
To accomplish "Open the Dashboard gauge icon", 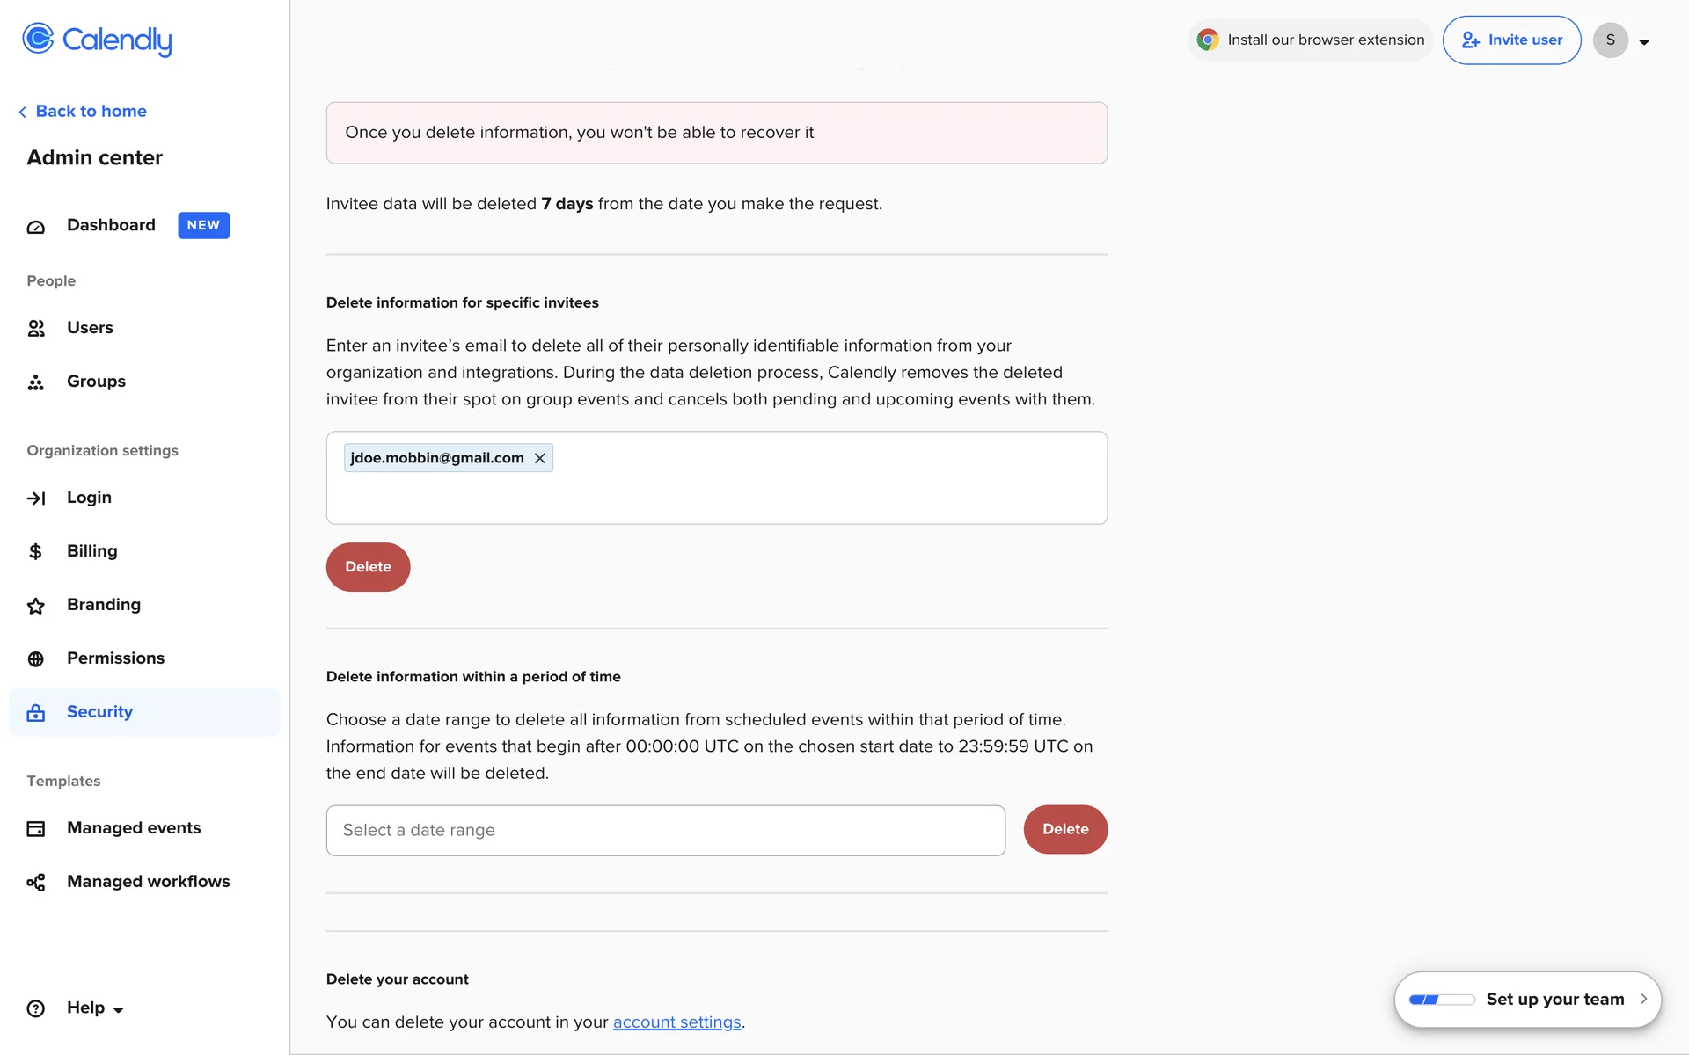I will (36, 227).
